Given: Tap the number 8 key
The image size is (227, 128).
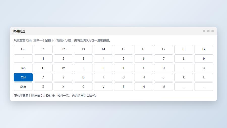Looking at the screenshot, I should [184, 59].
